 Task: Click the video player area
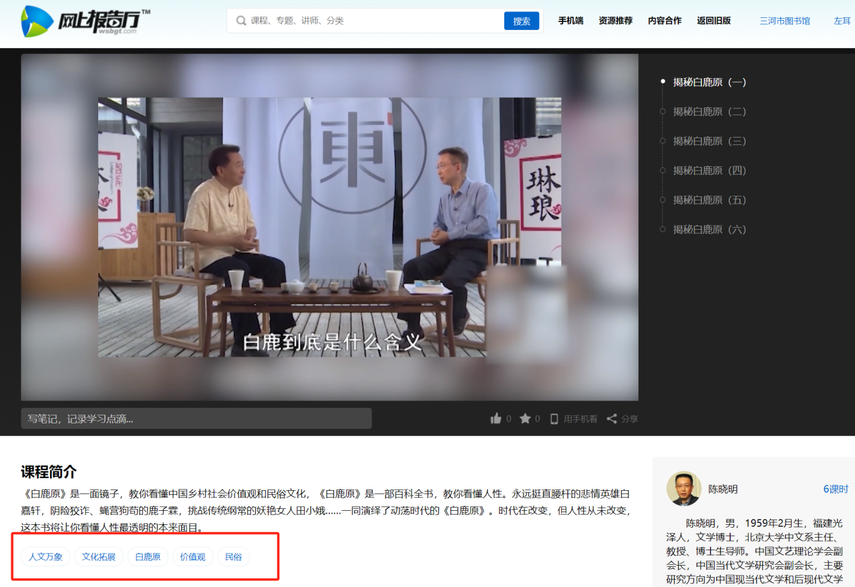click(x=329, y=227)
